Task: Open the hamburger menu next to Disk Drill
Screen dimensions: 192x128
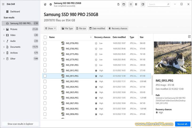Action: click(3, 4)
